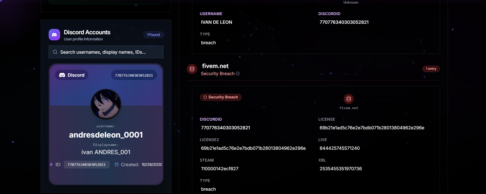The width and height of the screenshot is (486, 194).
Task: Select the LICENSE2 value hash
Action: [x=253, y=148]
